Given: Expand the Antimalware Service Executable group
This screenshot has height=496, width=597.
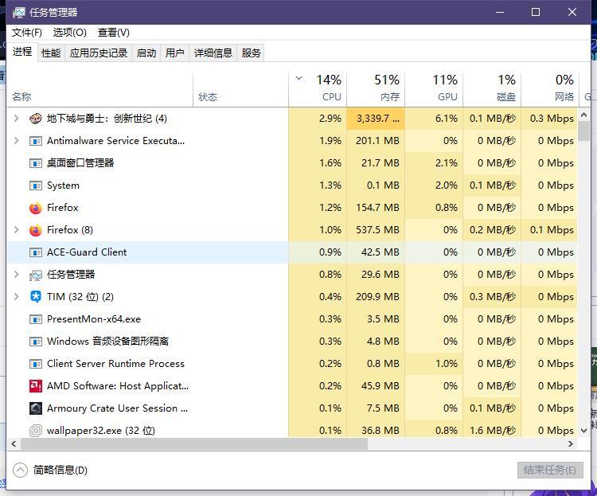Looking at the screenshot, I should (17, 141).
